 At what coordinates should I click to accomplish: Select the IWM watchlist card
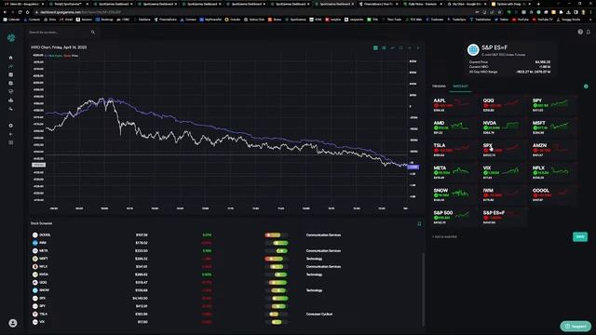pos(503,194)
